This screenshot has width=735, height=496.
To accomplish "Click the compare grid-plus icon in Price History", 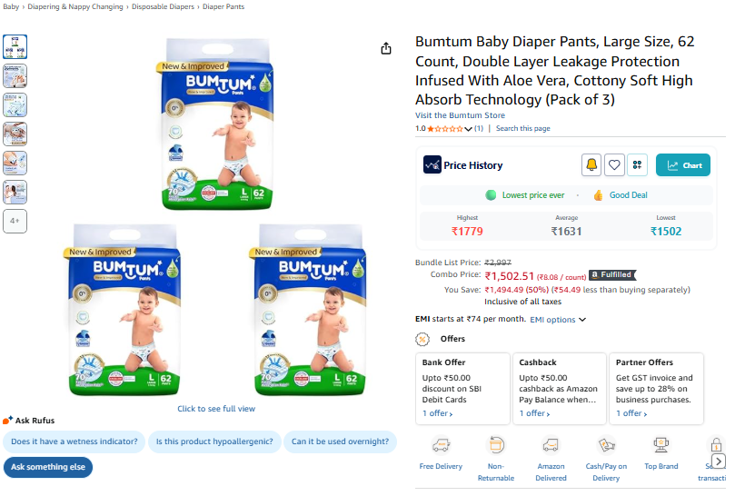I will (638, 165).
